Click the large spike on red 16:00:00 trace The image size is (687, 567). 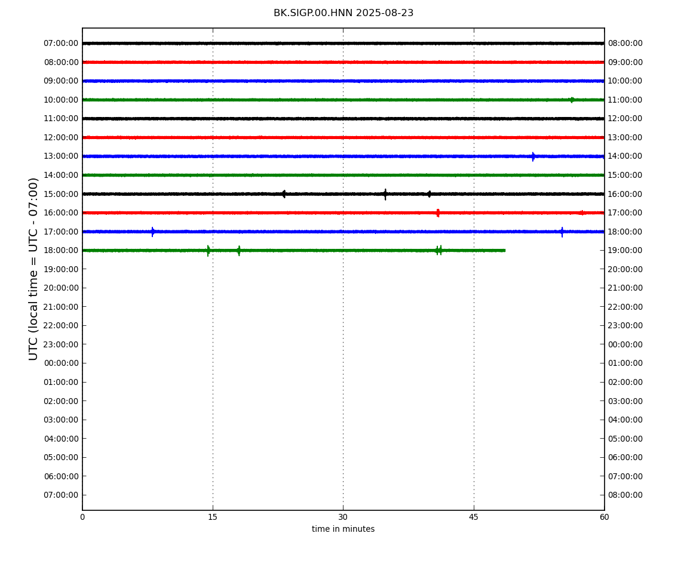pos(438,213)
